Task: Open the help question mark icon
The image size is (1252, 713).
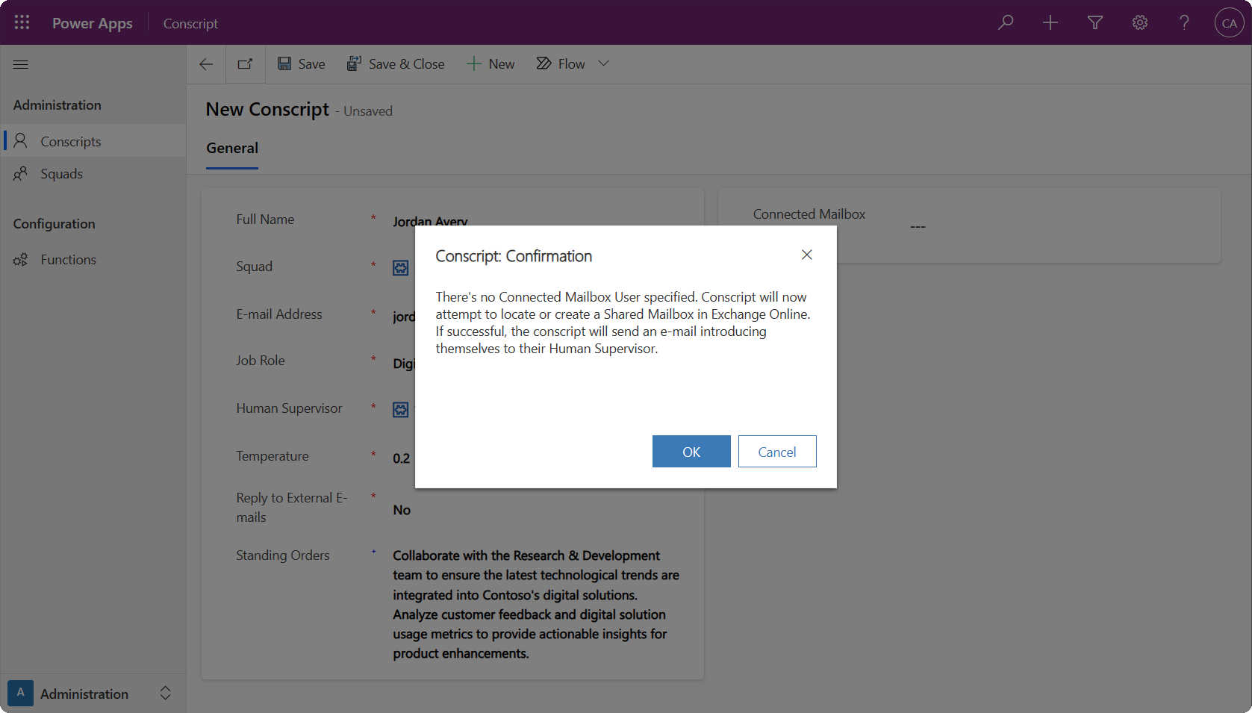Action: [1185, 22]
